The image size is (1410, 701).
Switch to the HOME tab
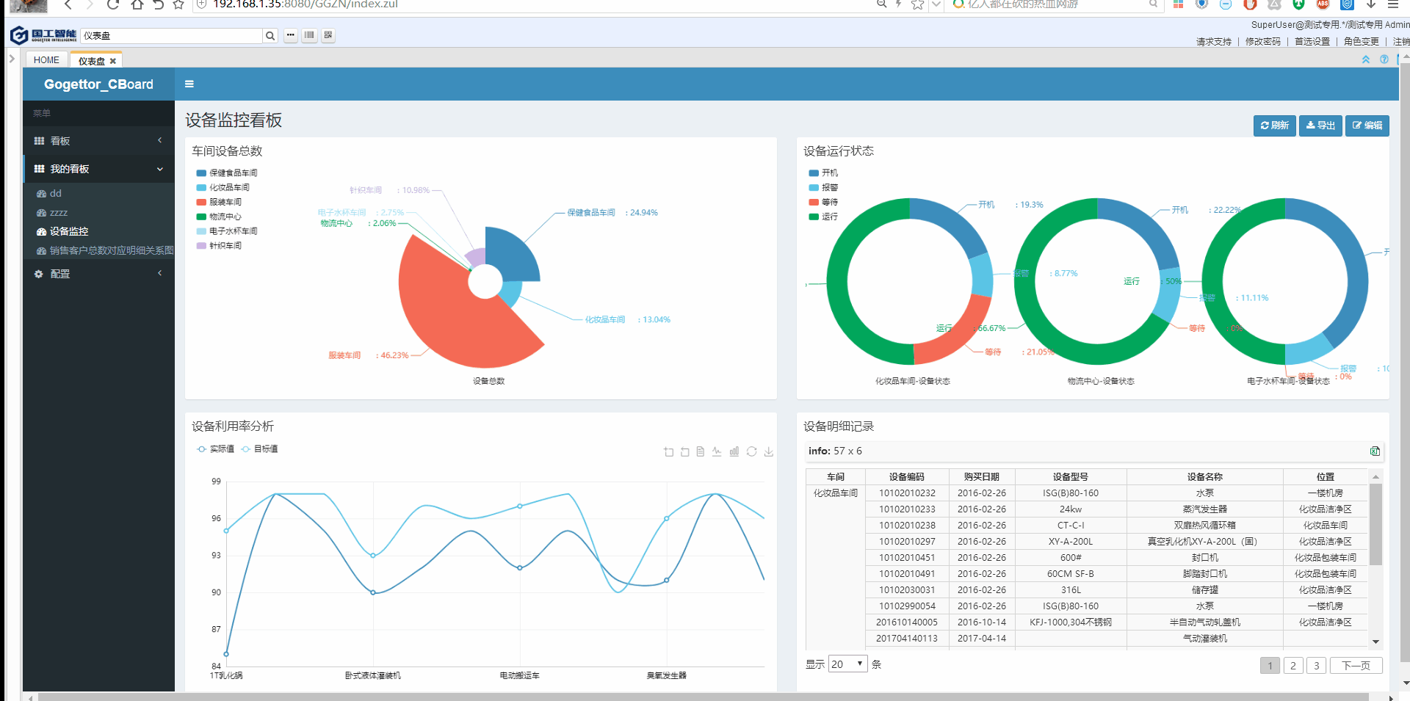[46, 60]
